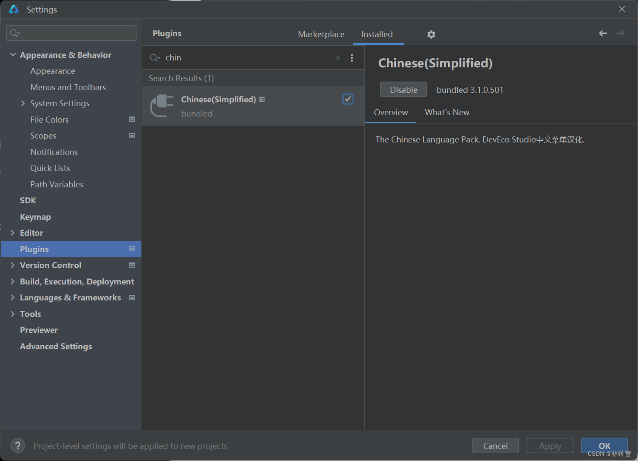Click the File Colors project-level icon

pos(132,119)
